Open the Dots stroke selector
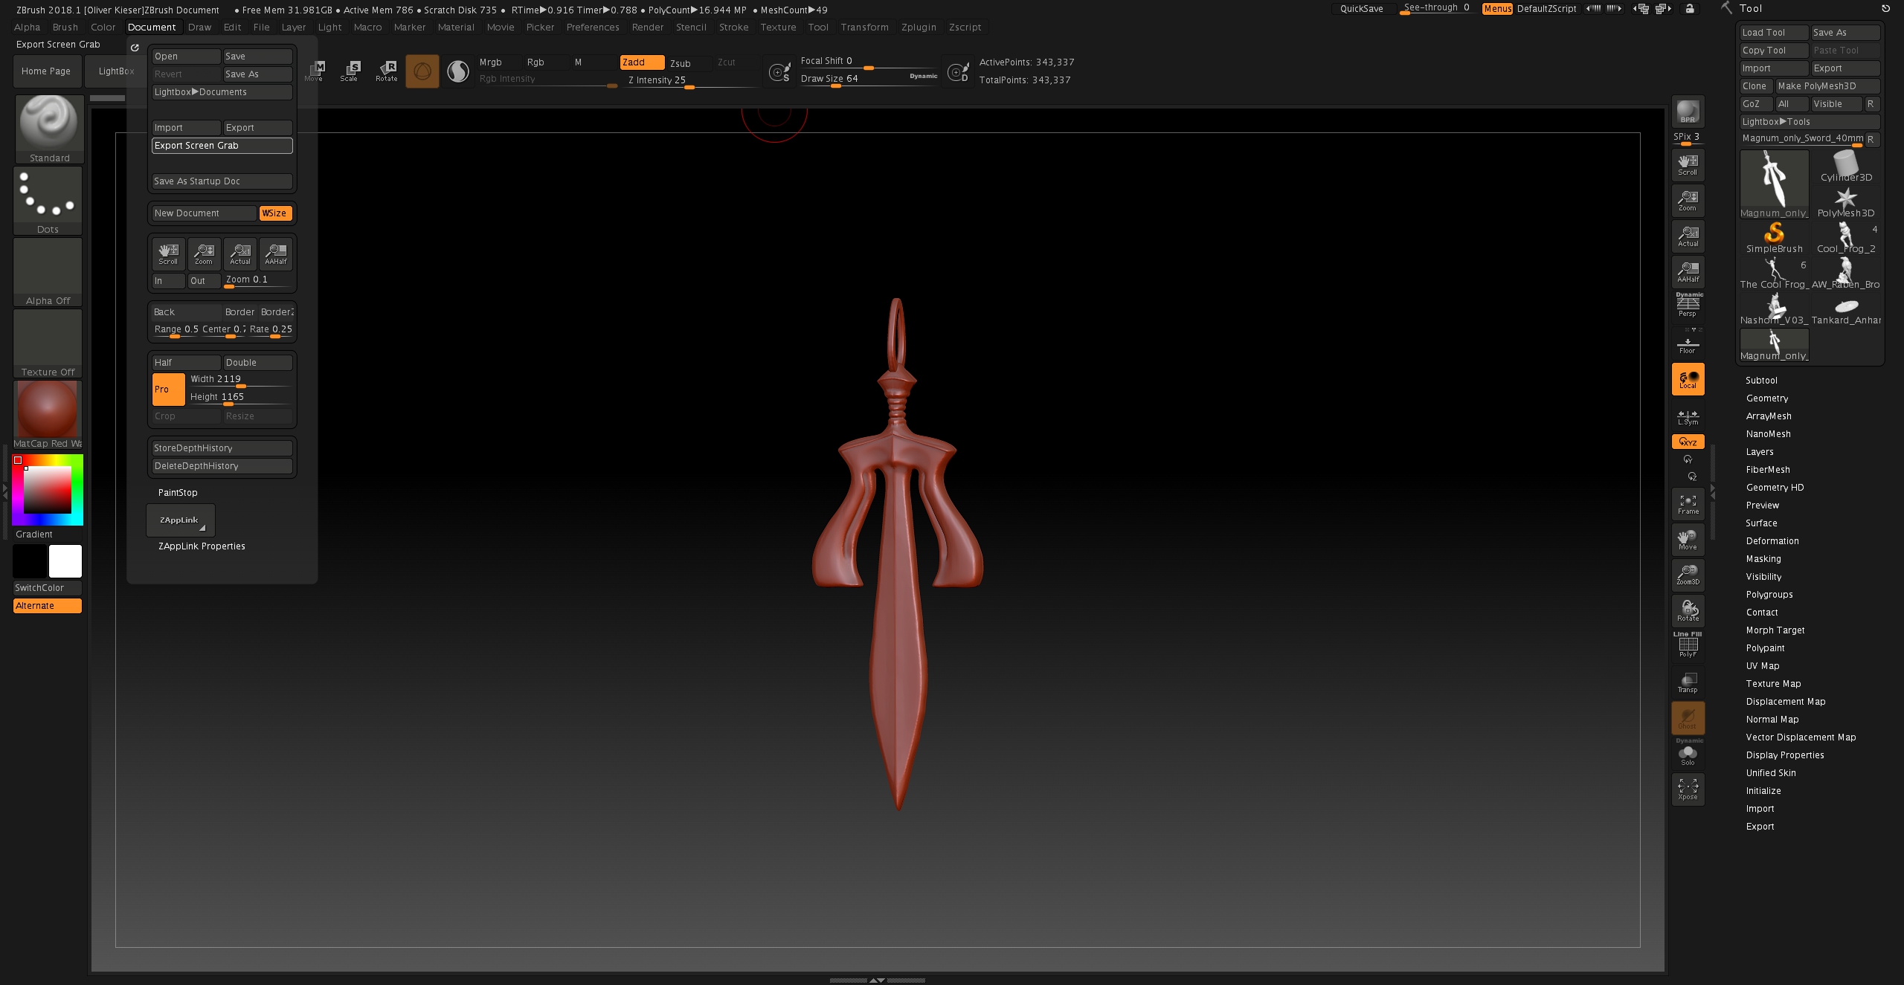This screenshot has width=1904, height=985. point(48,200)
